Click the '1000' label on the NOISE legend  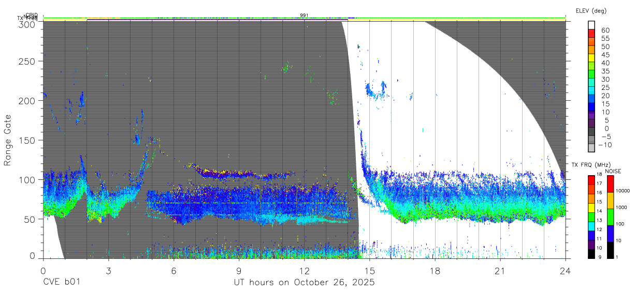click(x=623, y=208)
